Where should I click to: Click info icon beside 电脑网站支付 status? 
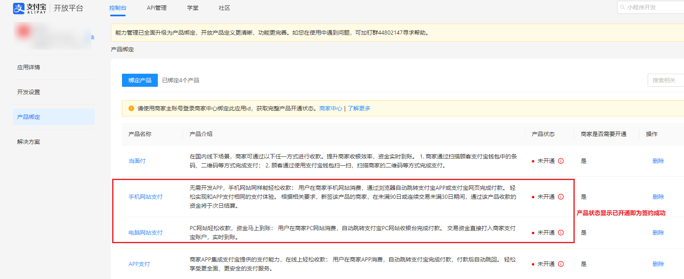(x=561, y=233)
